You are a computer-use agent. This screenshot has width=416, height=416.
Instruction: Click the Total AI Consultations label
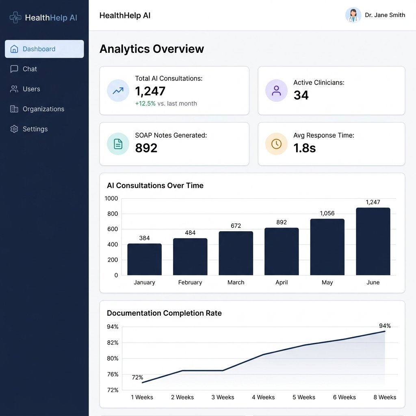169,78
